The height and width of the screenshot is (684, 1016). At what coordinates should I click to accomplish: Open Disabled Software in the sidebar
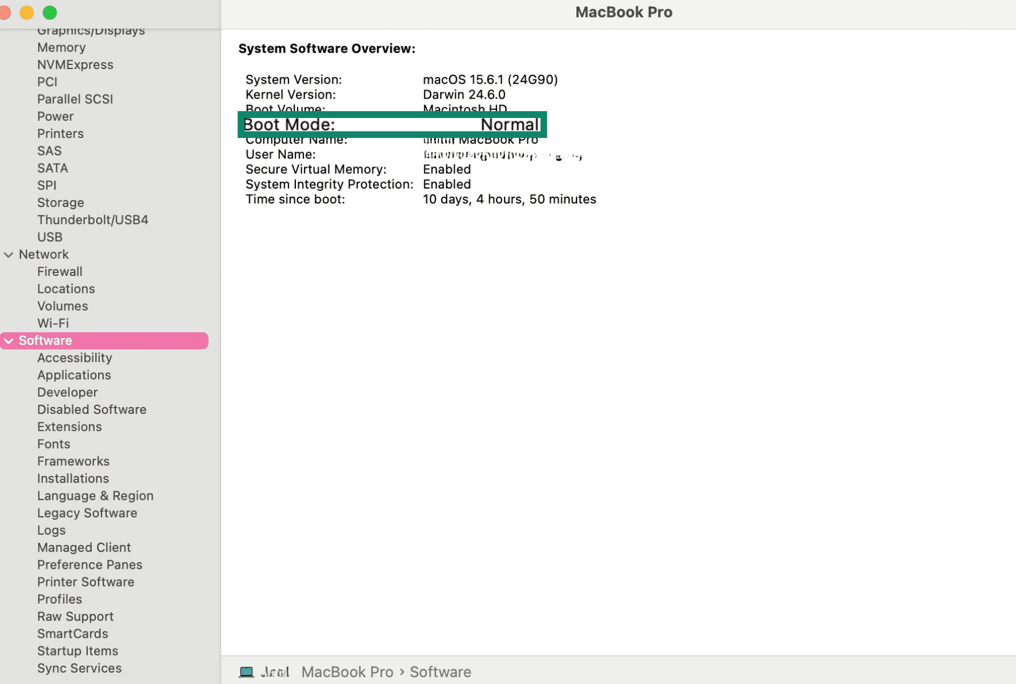click(92, 409)
